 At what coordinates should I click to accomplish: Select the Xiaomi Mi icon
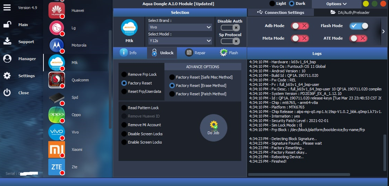(57, 149)
